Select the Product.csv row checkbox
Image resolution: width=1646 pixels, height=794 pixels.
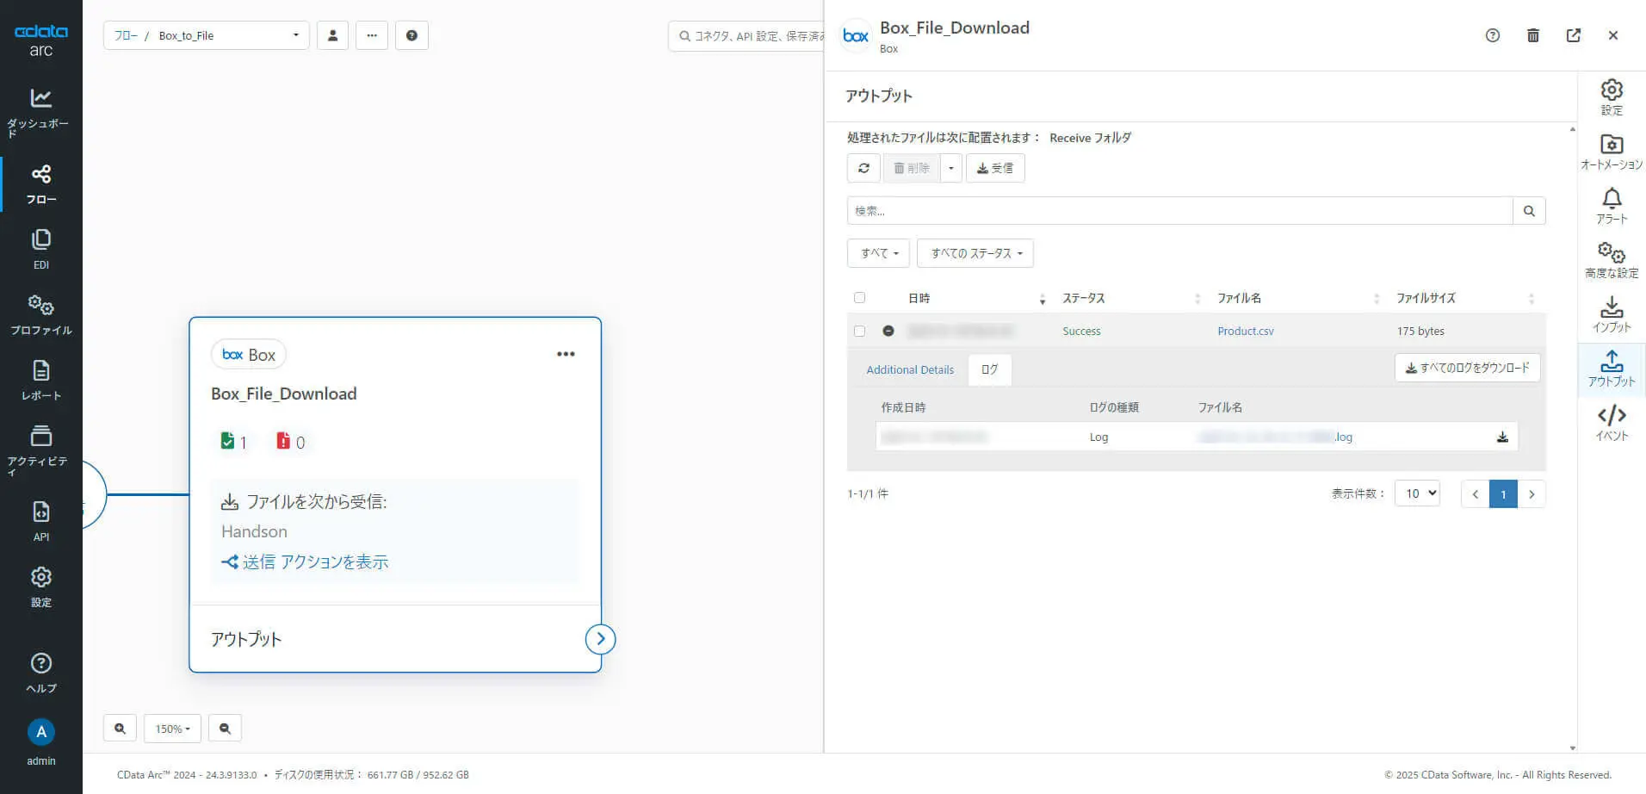(x=859, y=331)
